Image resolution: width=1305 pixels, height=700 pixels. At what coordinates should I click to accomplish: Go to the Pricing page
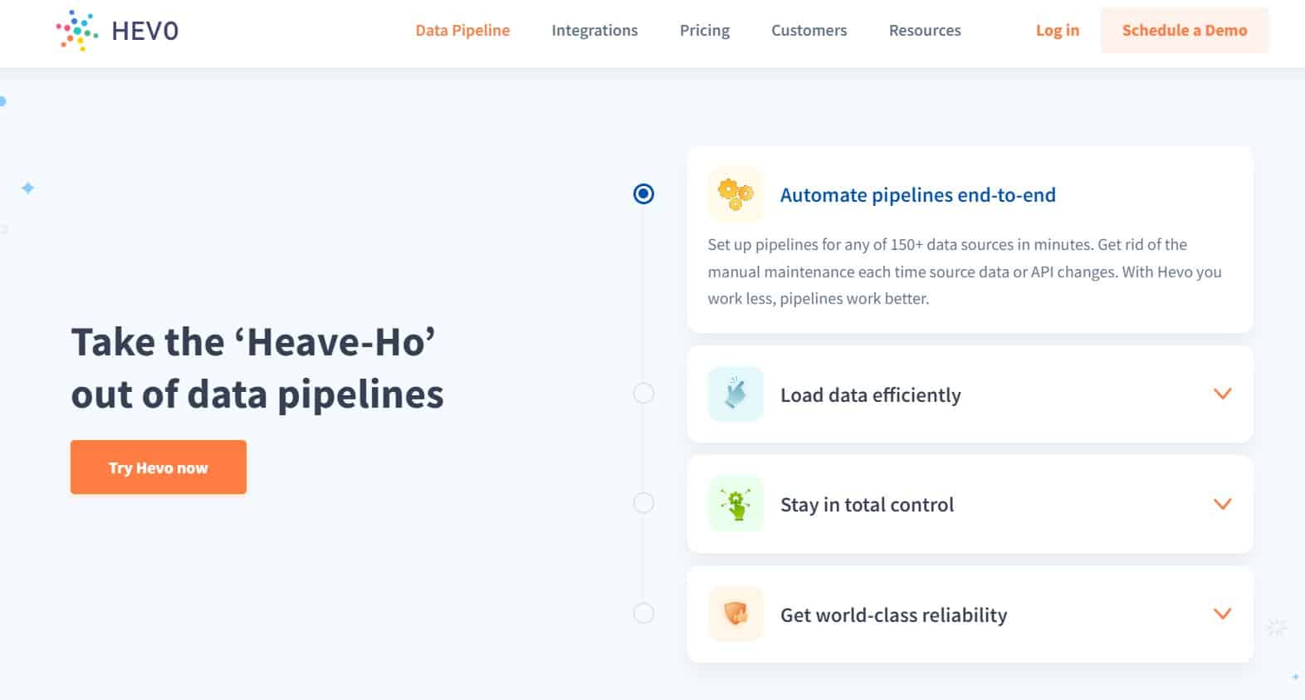coord(705,31)
